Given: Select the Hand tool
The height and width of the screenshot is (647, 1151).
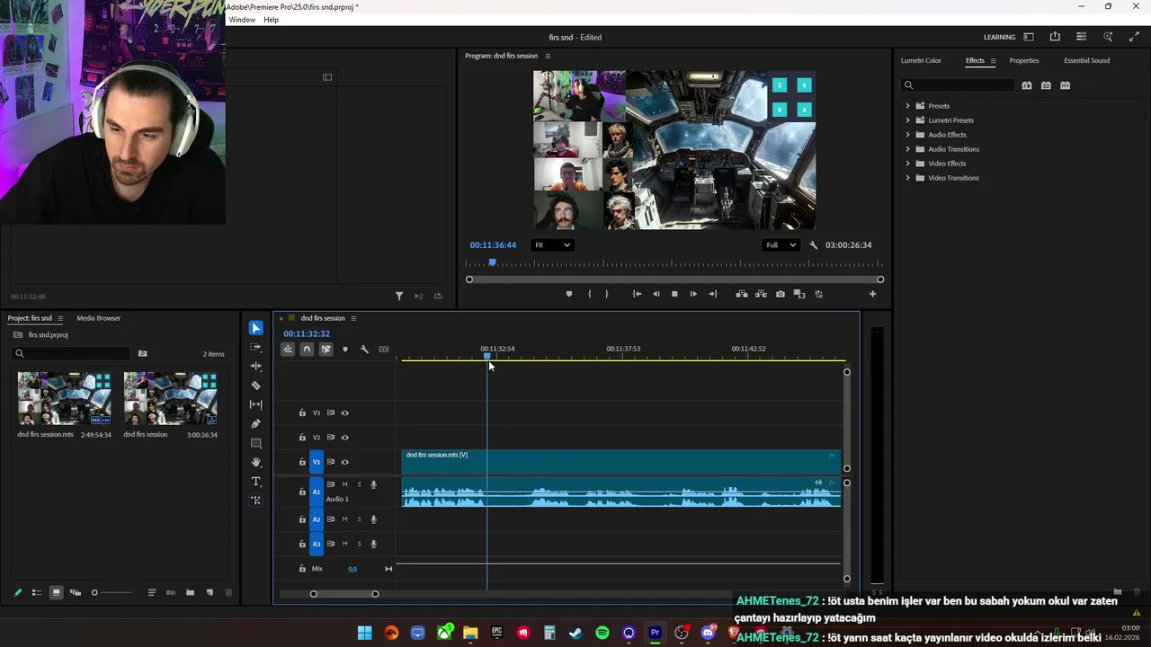Looking at the screenshot, I should click(256, 462).
